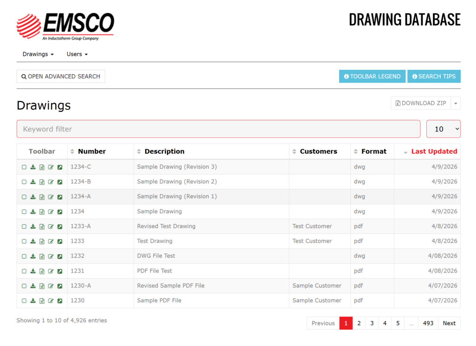The height and width of the screenshot is (346, 476).
Task: Click the external-link arrow icon in row 1230-A
Action: (59, 286)
